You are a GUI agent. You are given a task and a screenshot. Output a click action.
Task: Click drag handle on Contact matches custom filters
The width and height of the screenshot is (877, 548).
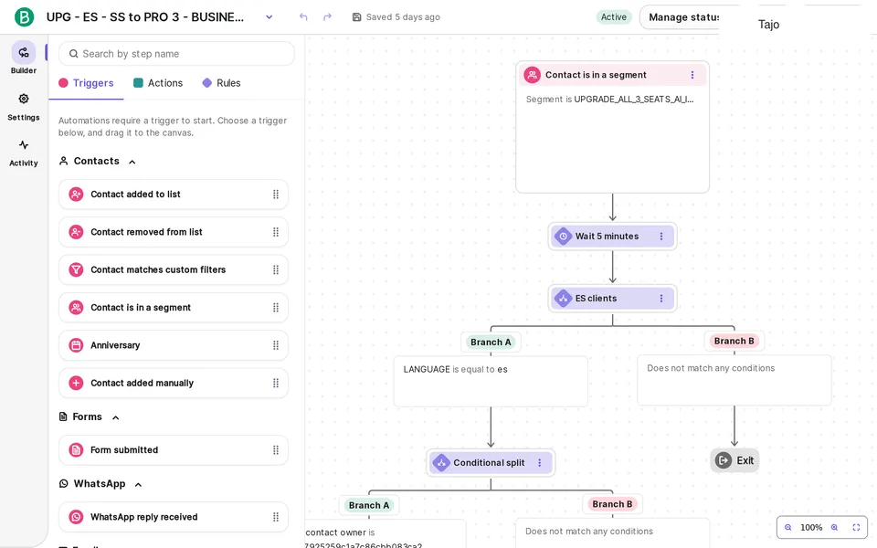[276, 269]
